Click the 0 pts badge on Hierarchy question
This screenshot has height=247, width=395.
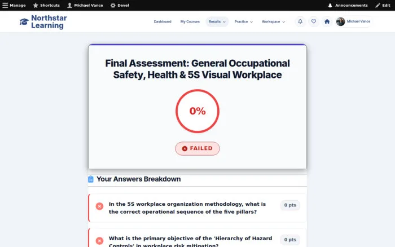click(290, 240)
